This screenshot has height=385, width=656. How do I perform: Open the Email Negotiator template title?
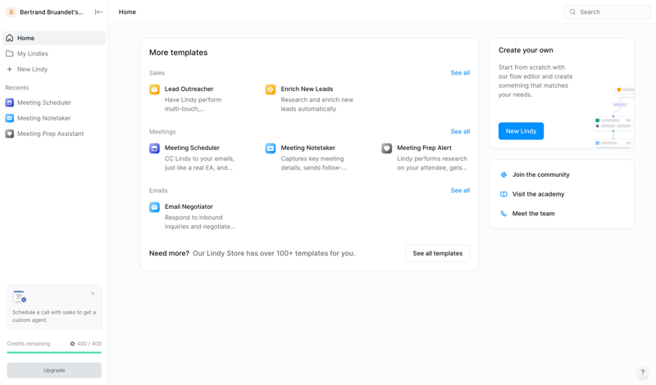[189, 206]
